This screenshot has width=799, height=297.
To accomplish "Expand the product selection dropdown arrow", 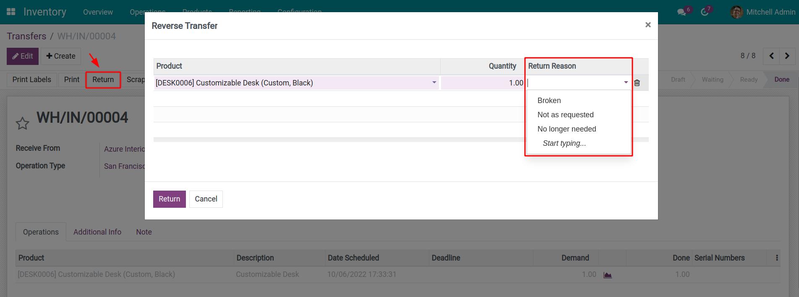I will pos(434,83).
